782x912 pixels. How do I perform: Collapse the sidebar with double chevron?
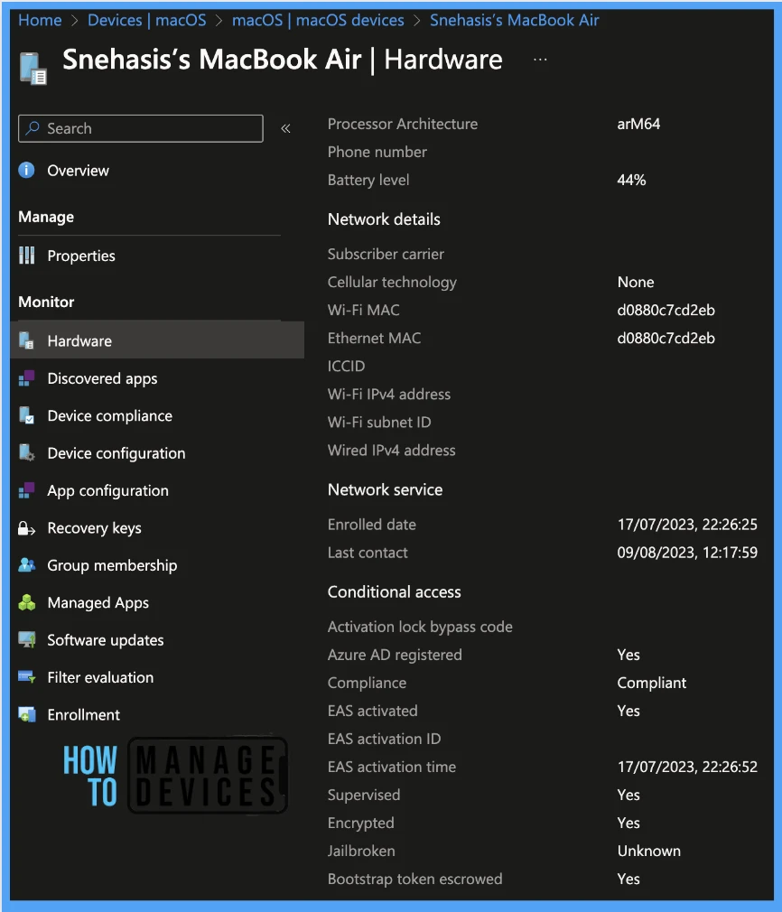[x=285, y=128]
